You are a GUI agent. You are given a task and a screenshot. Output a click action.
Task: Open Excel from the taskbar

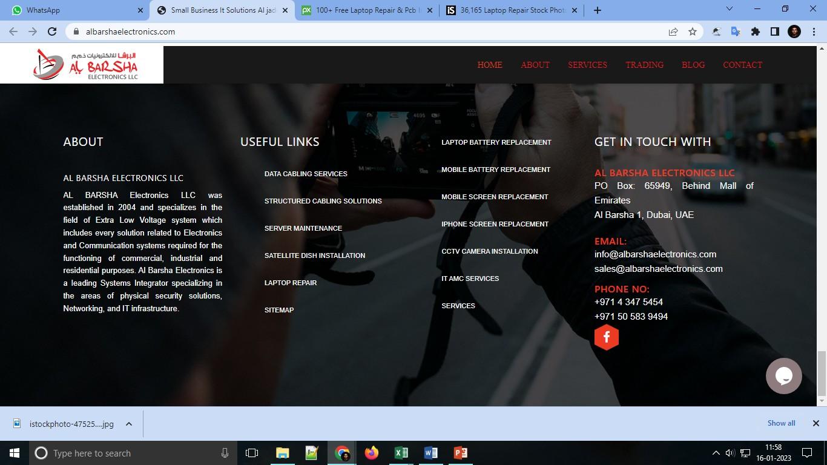(401, 453)
